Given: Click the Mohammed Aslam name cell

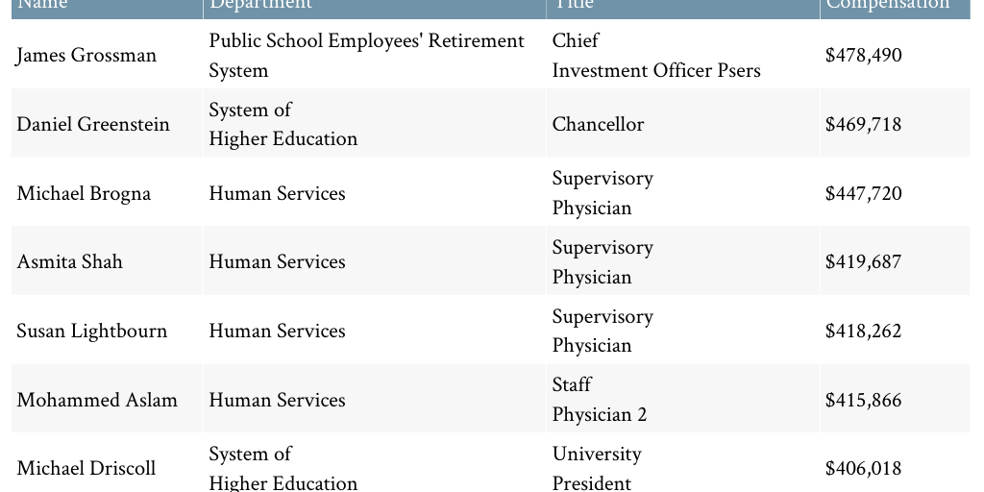Looking at the screenshot, I should coord(97,401).
